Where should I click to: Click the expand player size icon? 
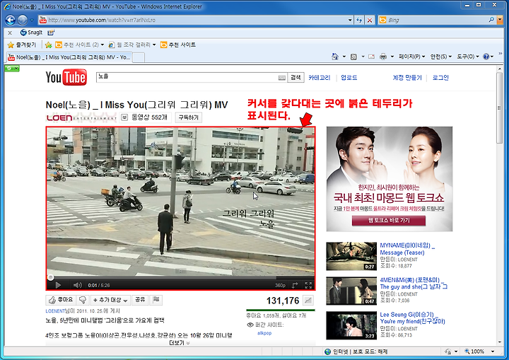point(295,285)
